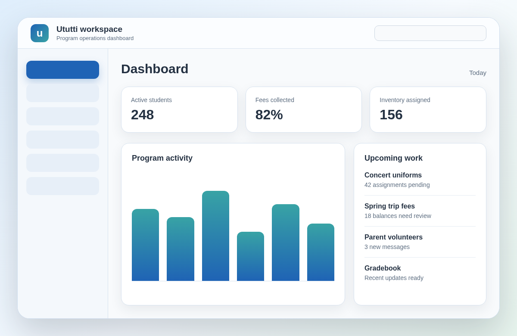The width and height of the screenshot is (517, 336).
Task: Open the Inventory assigned card
Action: 428,109
